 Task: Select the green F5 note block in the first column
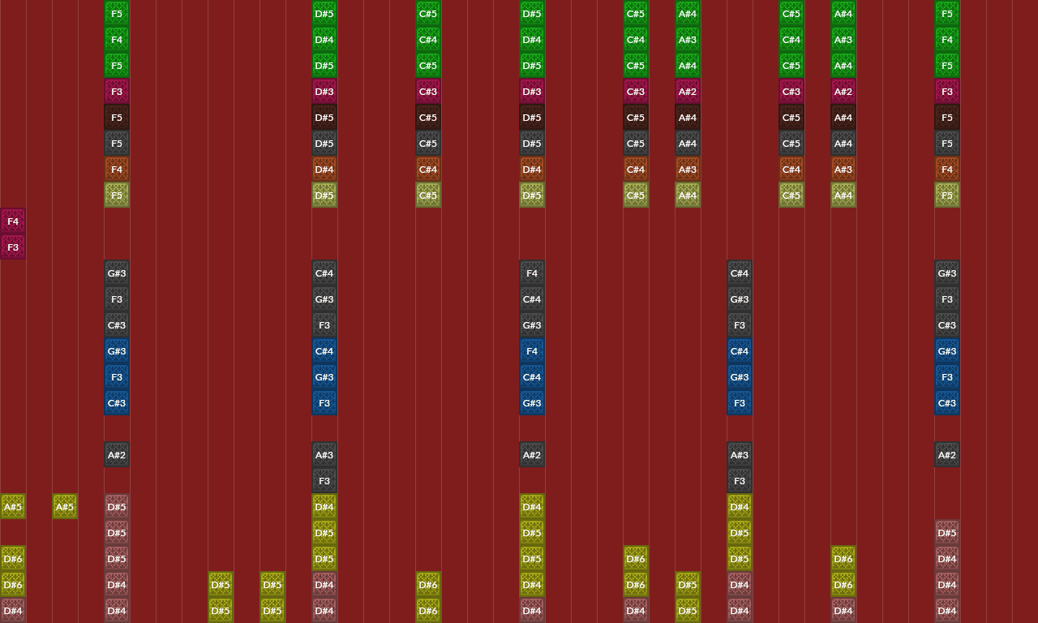116,14
